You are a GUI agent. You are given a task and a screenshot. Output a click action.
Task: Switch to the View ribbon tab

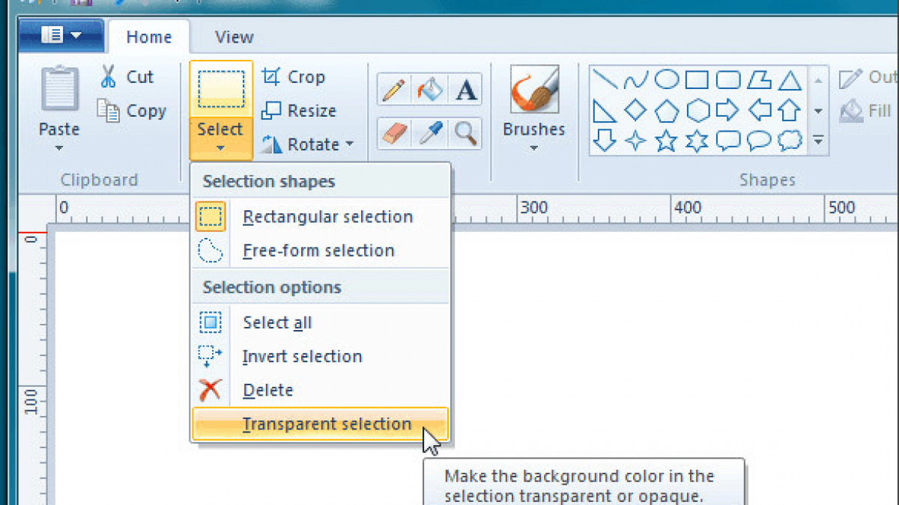(234, 37)
